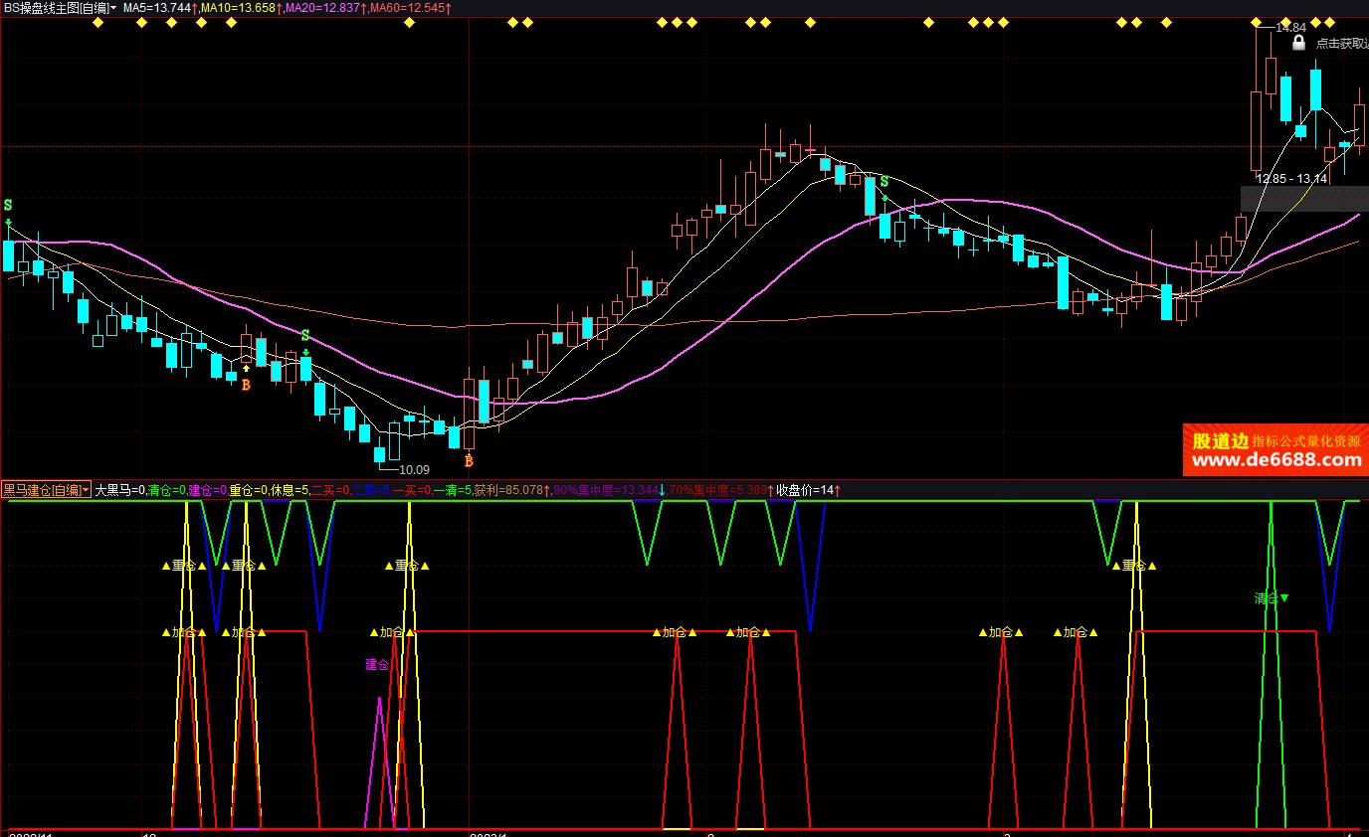Click the 大黑马=0 indicator value
1369x837 pixels.
click(x=119, y=489)
